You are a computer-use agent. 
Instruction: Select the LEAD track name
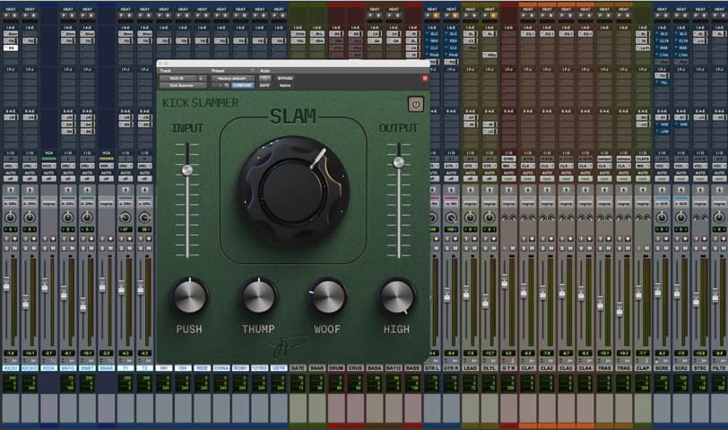471,368
